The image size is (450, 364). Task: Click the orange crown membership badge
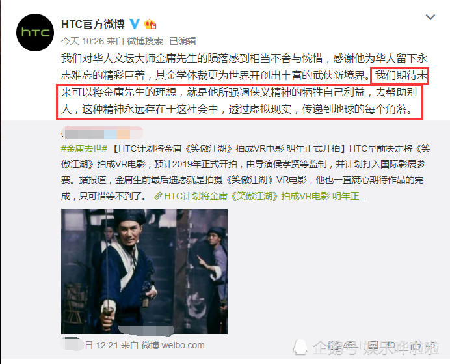point(150,25)
